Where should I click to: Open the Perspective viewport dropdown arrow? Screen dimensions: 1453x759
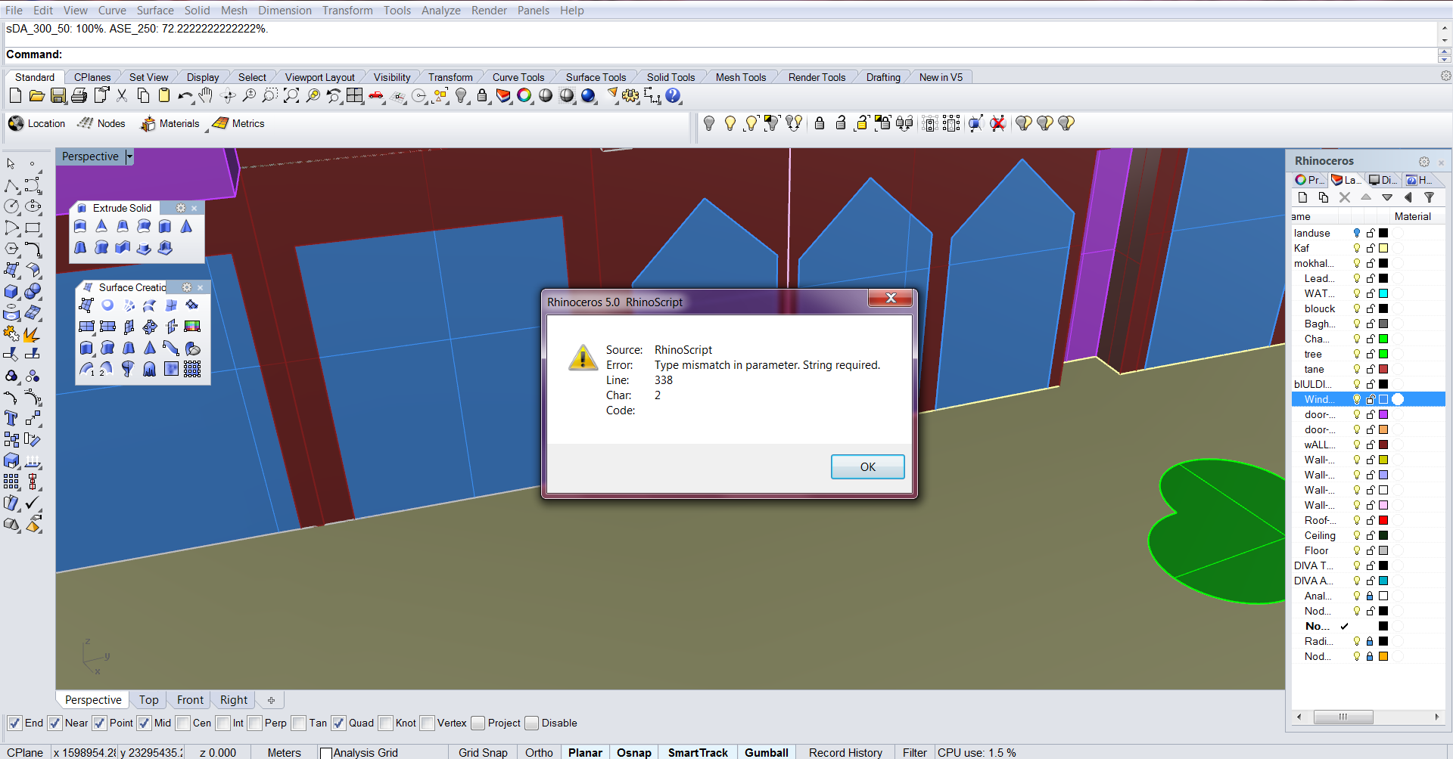pyautogui.click(x=129, y=156)
